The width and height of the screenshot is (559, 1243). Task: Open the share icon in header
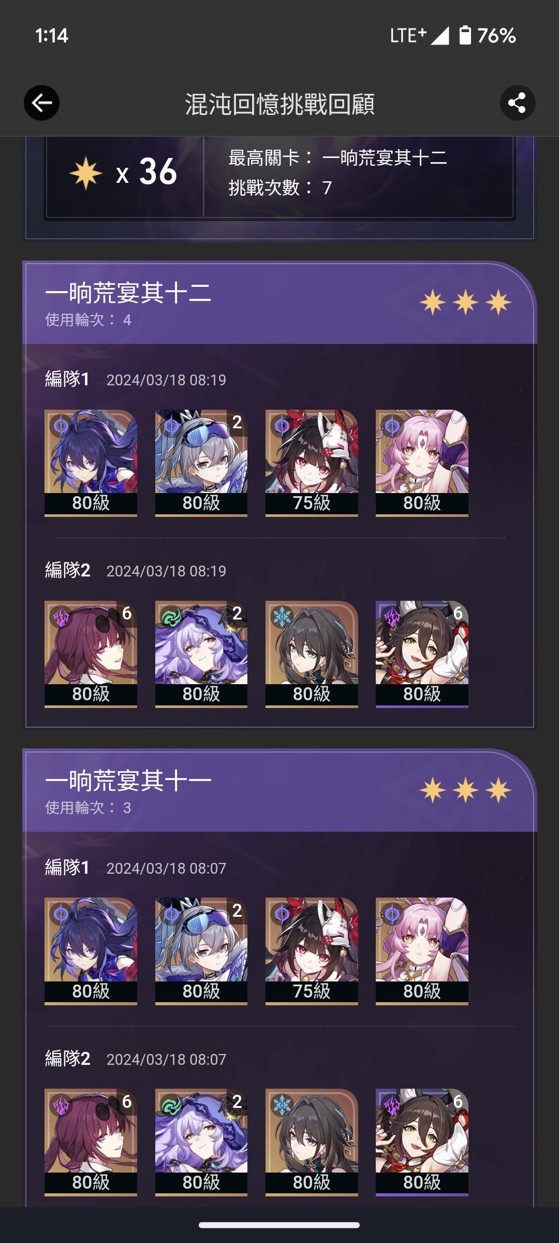coord(517,103)
